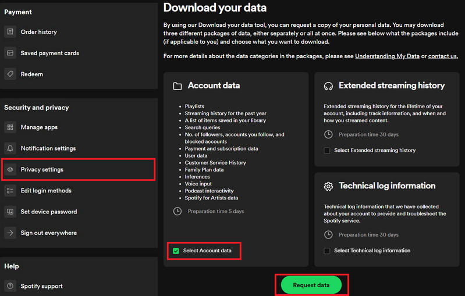465x296 pixels.
Task: Go to Redeem
Action: click(x=32, y=74)
